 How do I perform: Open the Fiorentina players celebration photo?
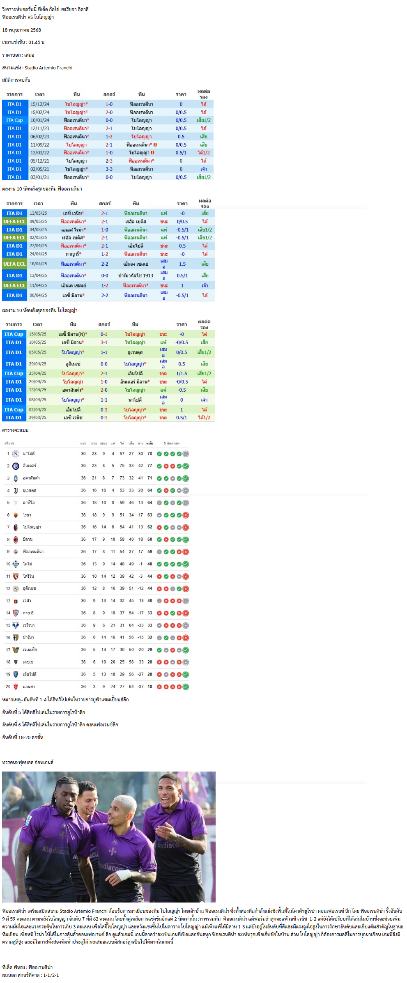coord(109,837)
